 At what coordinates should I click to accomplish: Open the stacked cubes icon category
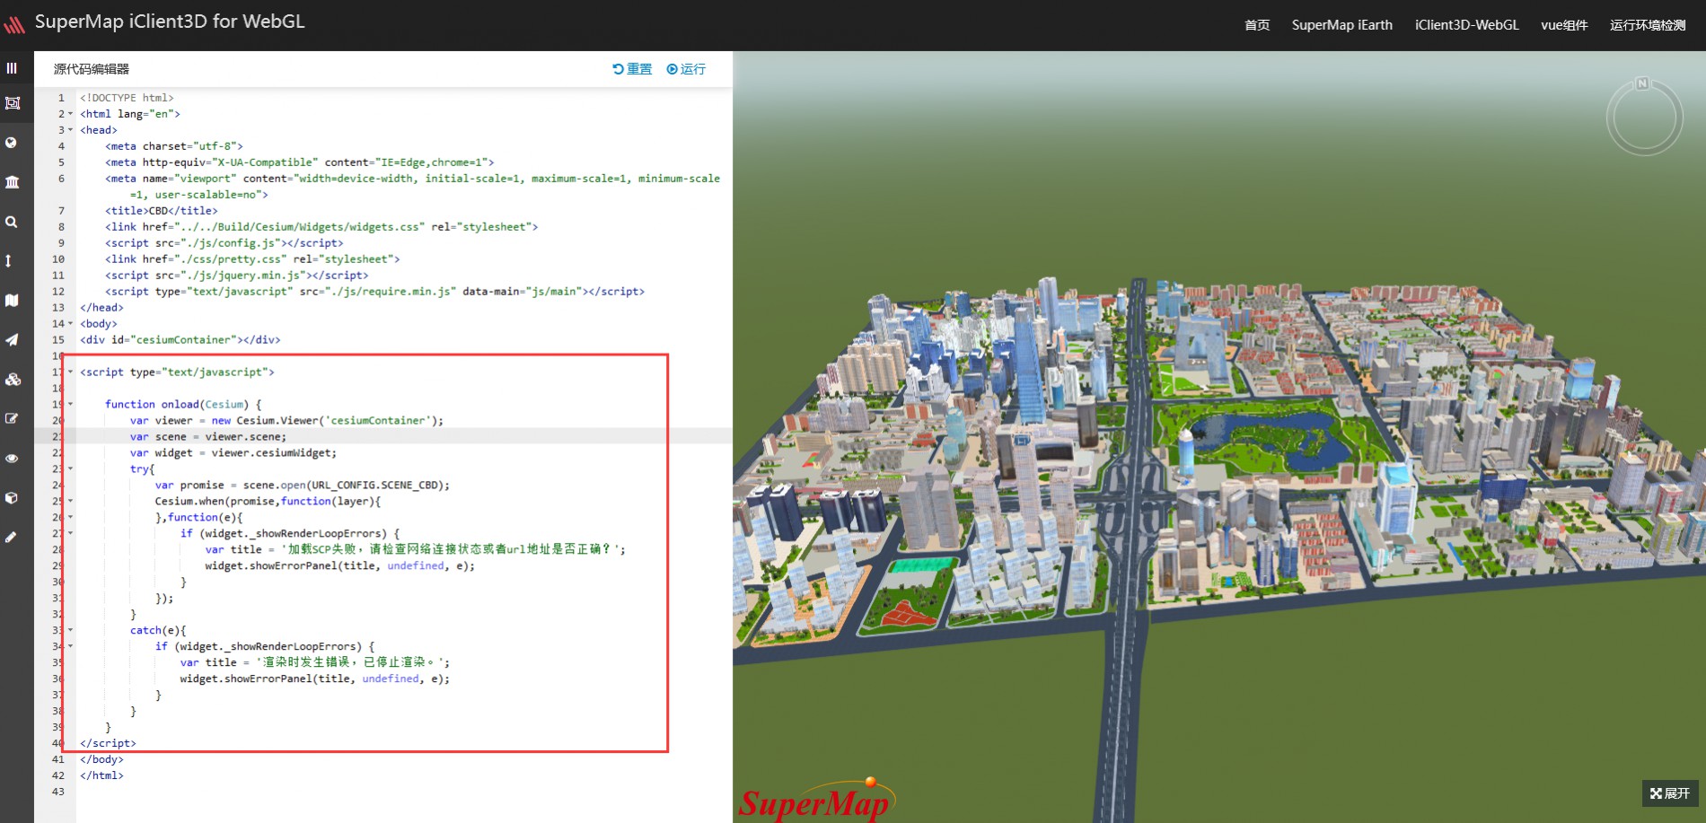tap(13, 380)
